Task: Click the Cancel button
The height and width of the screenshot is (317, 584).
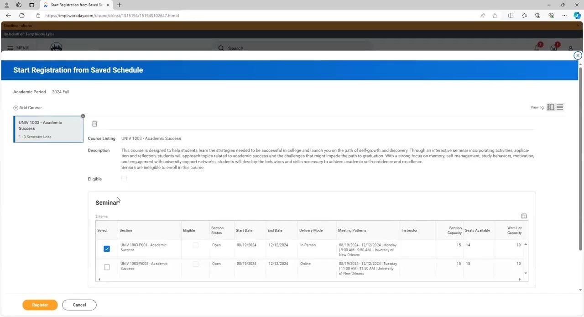Action: (79, 305)
